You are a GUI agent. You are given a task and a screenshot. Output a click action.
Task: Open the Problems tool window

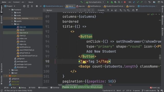point(43,88)
